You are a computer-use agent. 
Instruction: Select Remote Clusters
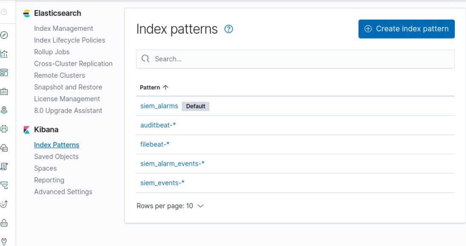59,75
